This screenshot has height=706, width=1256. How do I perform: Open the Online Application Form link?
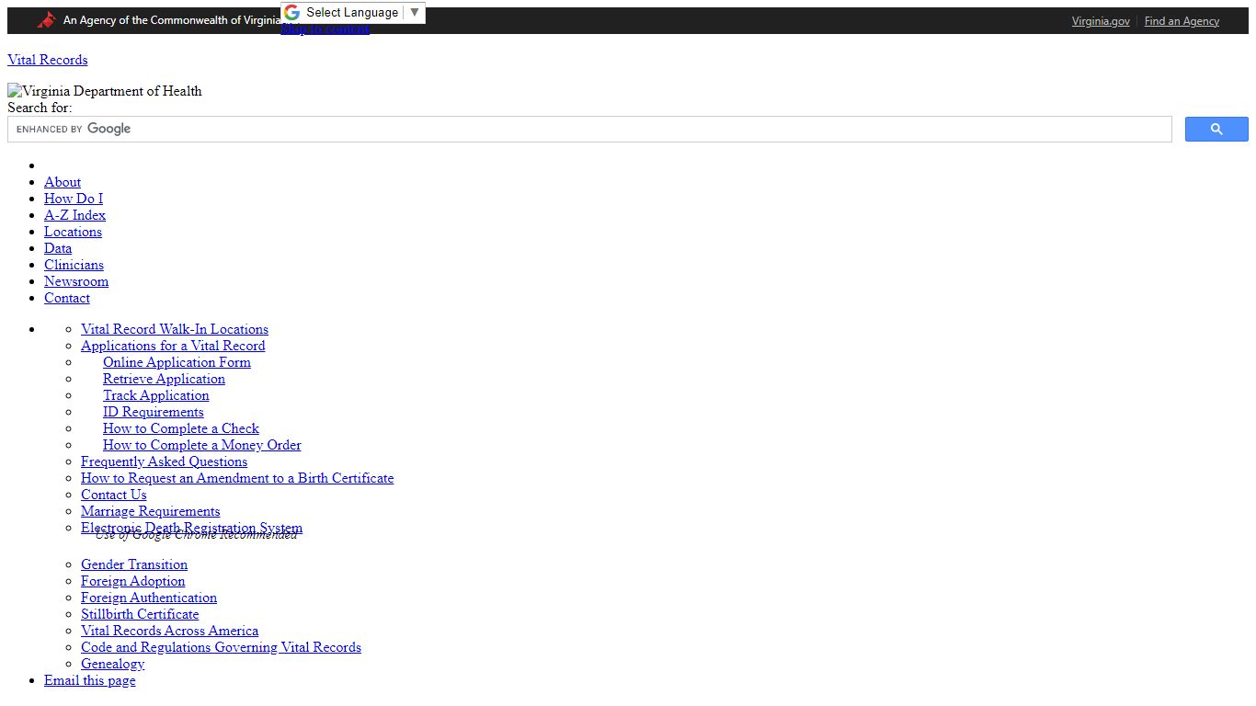coord(177,362)
